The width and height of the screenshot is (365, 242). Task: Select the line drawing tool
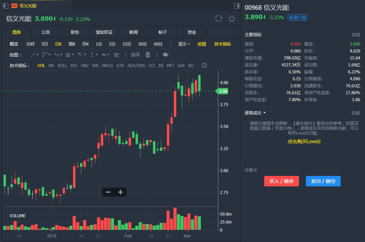pos(33,55)
